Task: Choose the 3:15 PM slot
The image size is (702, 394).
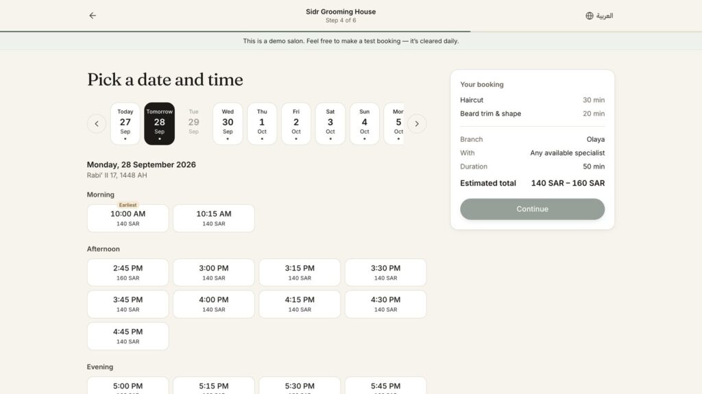Action: (300, 272)
